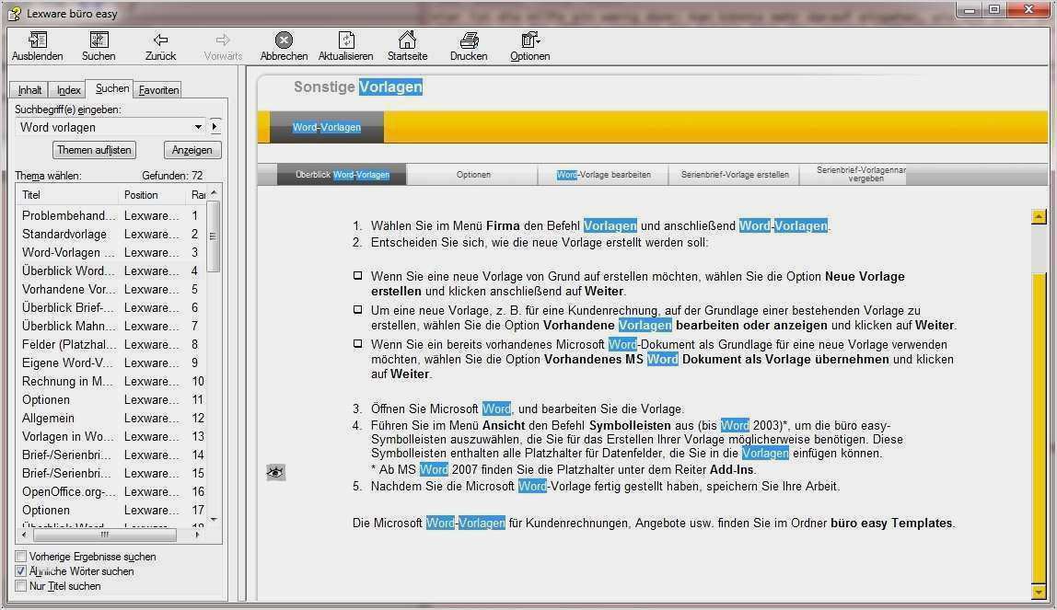Select OpenOffice.org-... result row

tap(112, 491)
